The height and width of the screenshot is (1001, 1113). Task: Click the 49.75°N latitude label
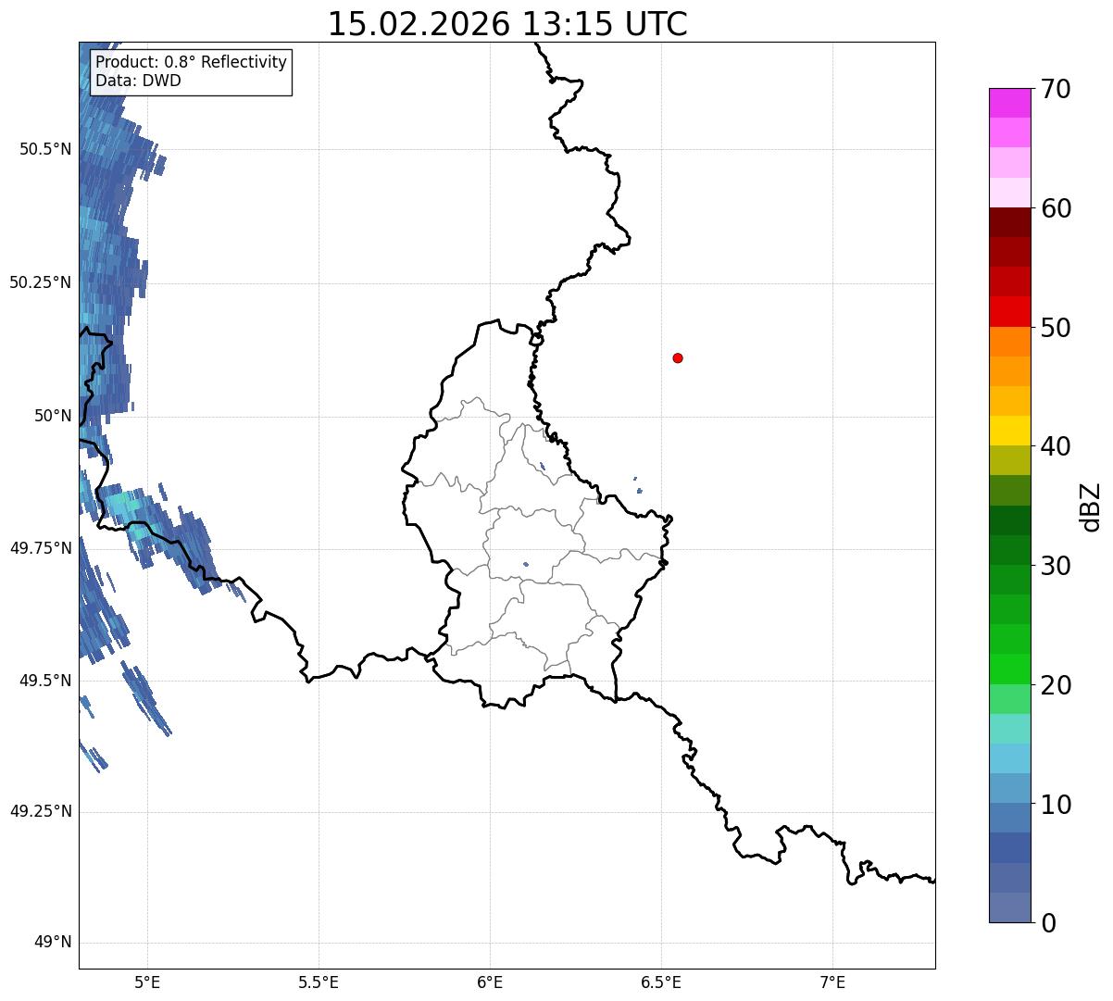click(x=41, y=548)
